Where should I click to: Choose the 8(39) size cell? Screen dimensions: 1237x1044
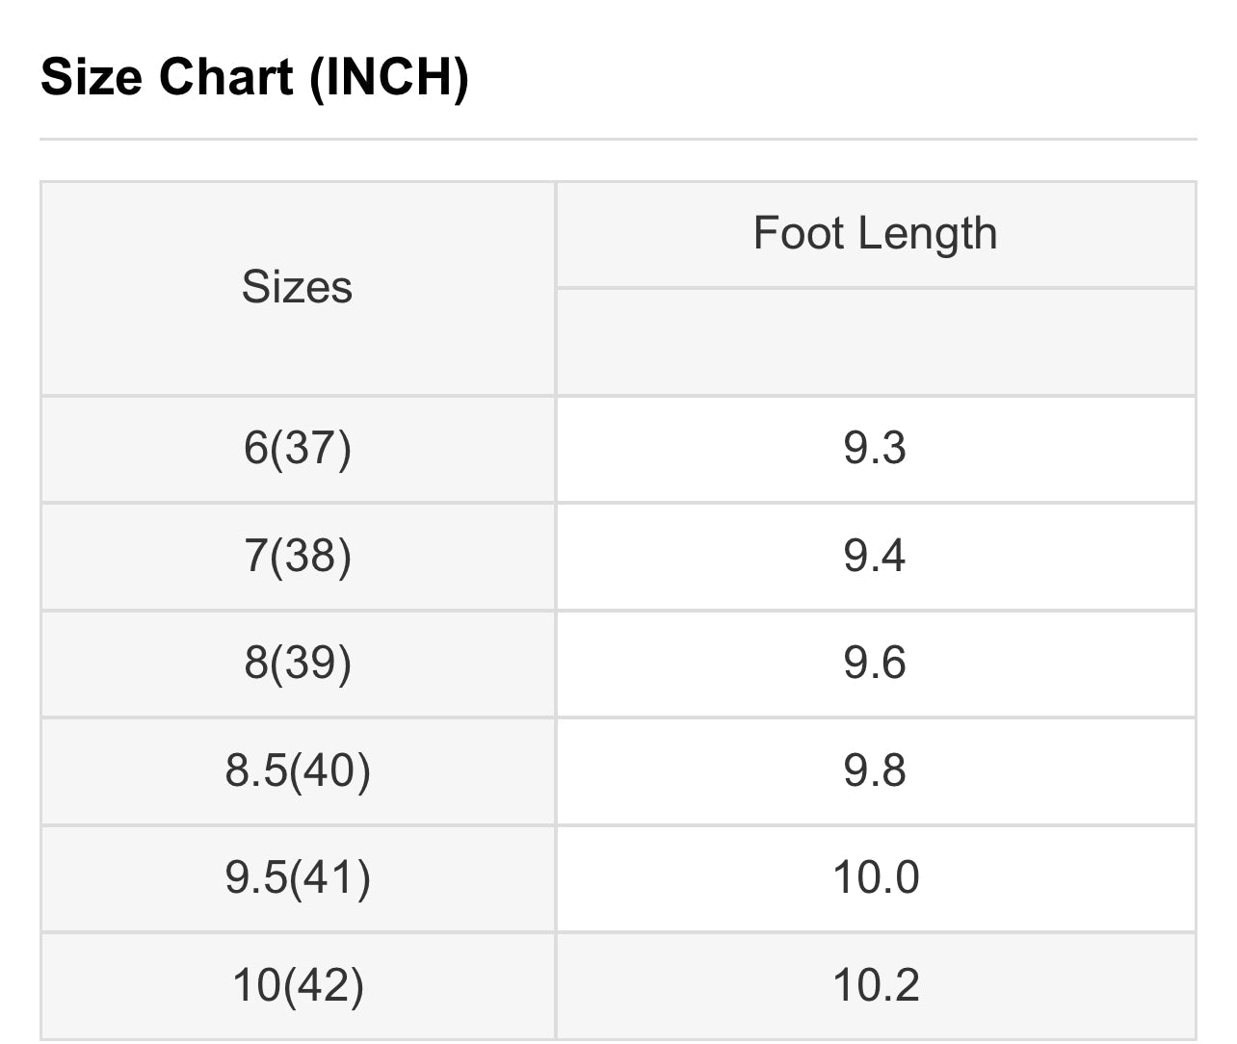[x=297, y=663]
